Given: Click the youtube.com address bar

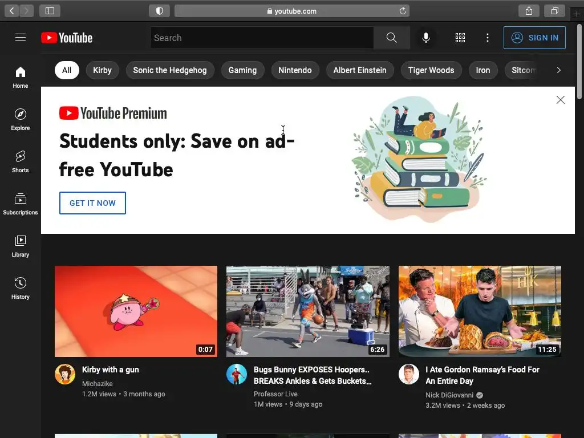Looking at the screenshot, I should [x=291, y=11].
